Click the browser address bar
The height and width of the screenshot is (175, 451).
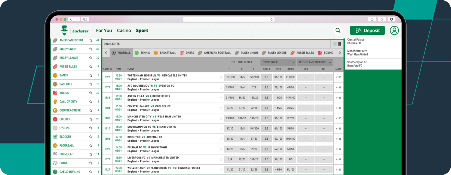(x=229, y=19)
